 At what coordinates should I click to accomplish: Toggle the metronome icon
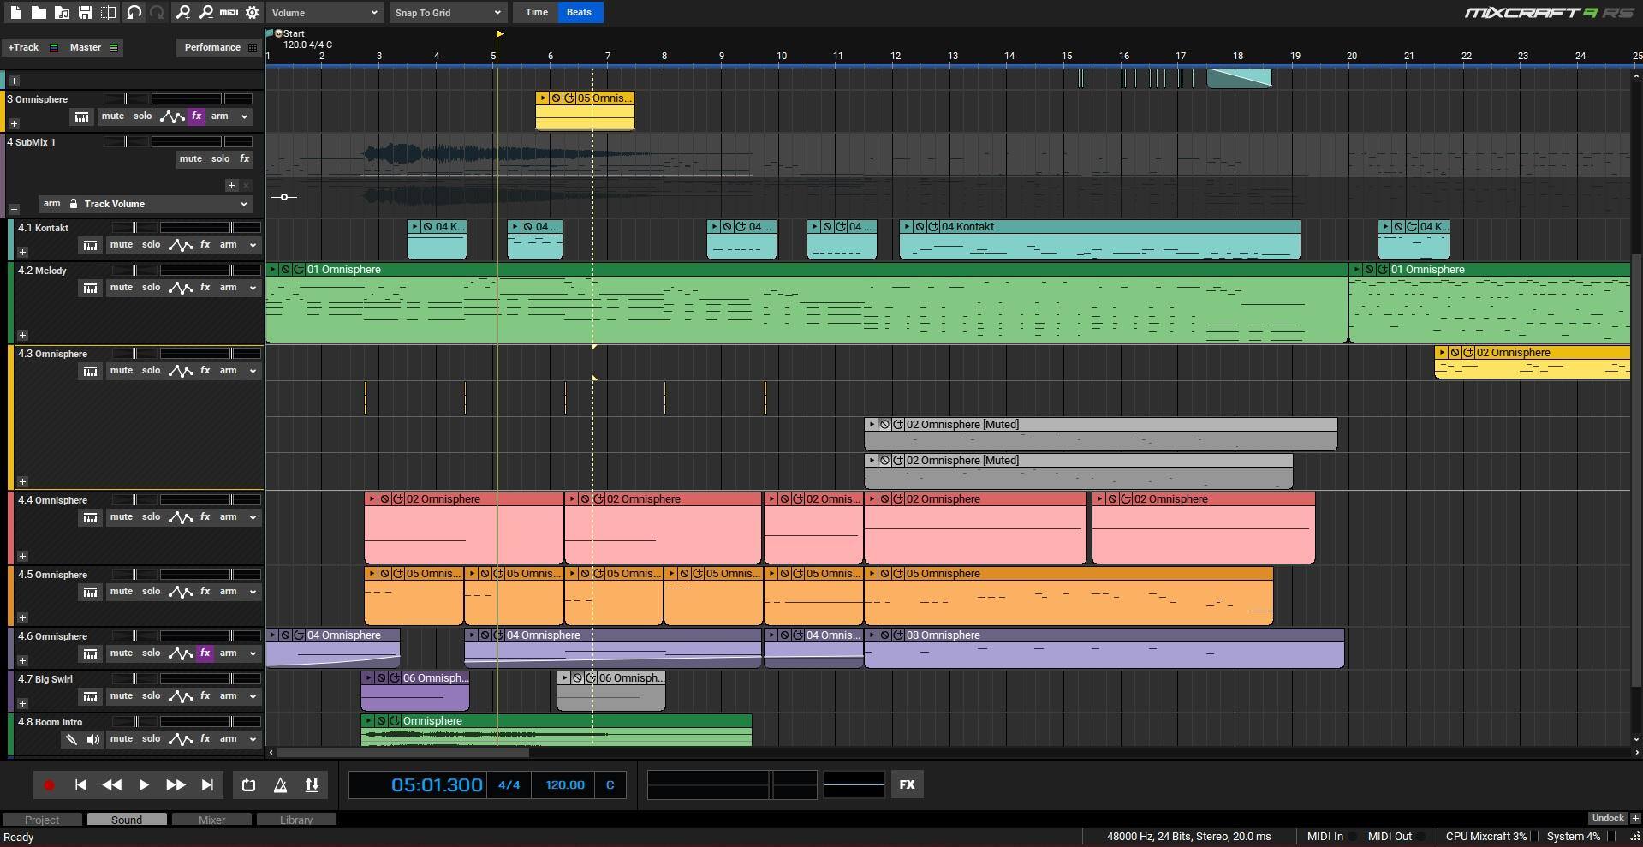[280, 784]
